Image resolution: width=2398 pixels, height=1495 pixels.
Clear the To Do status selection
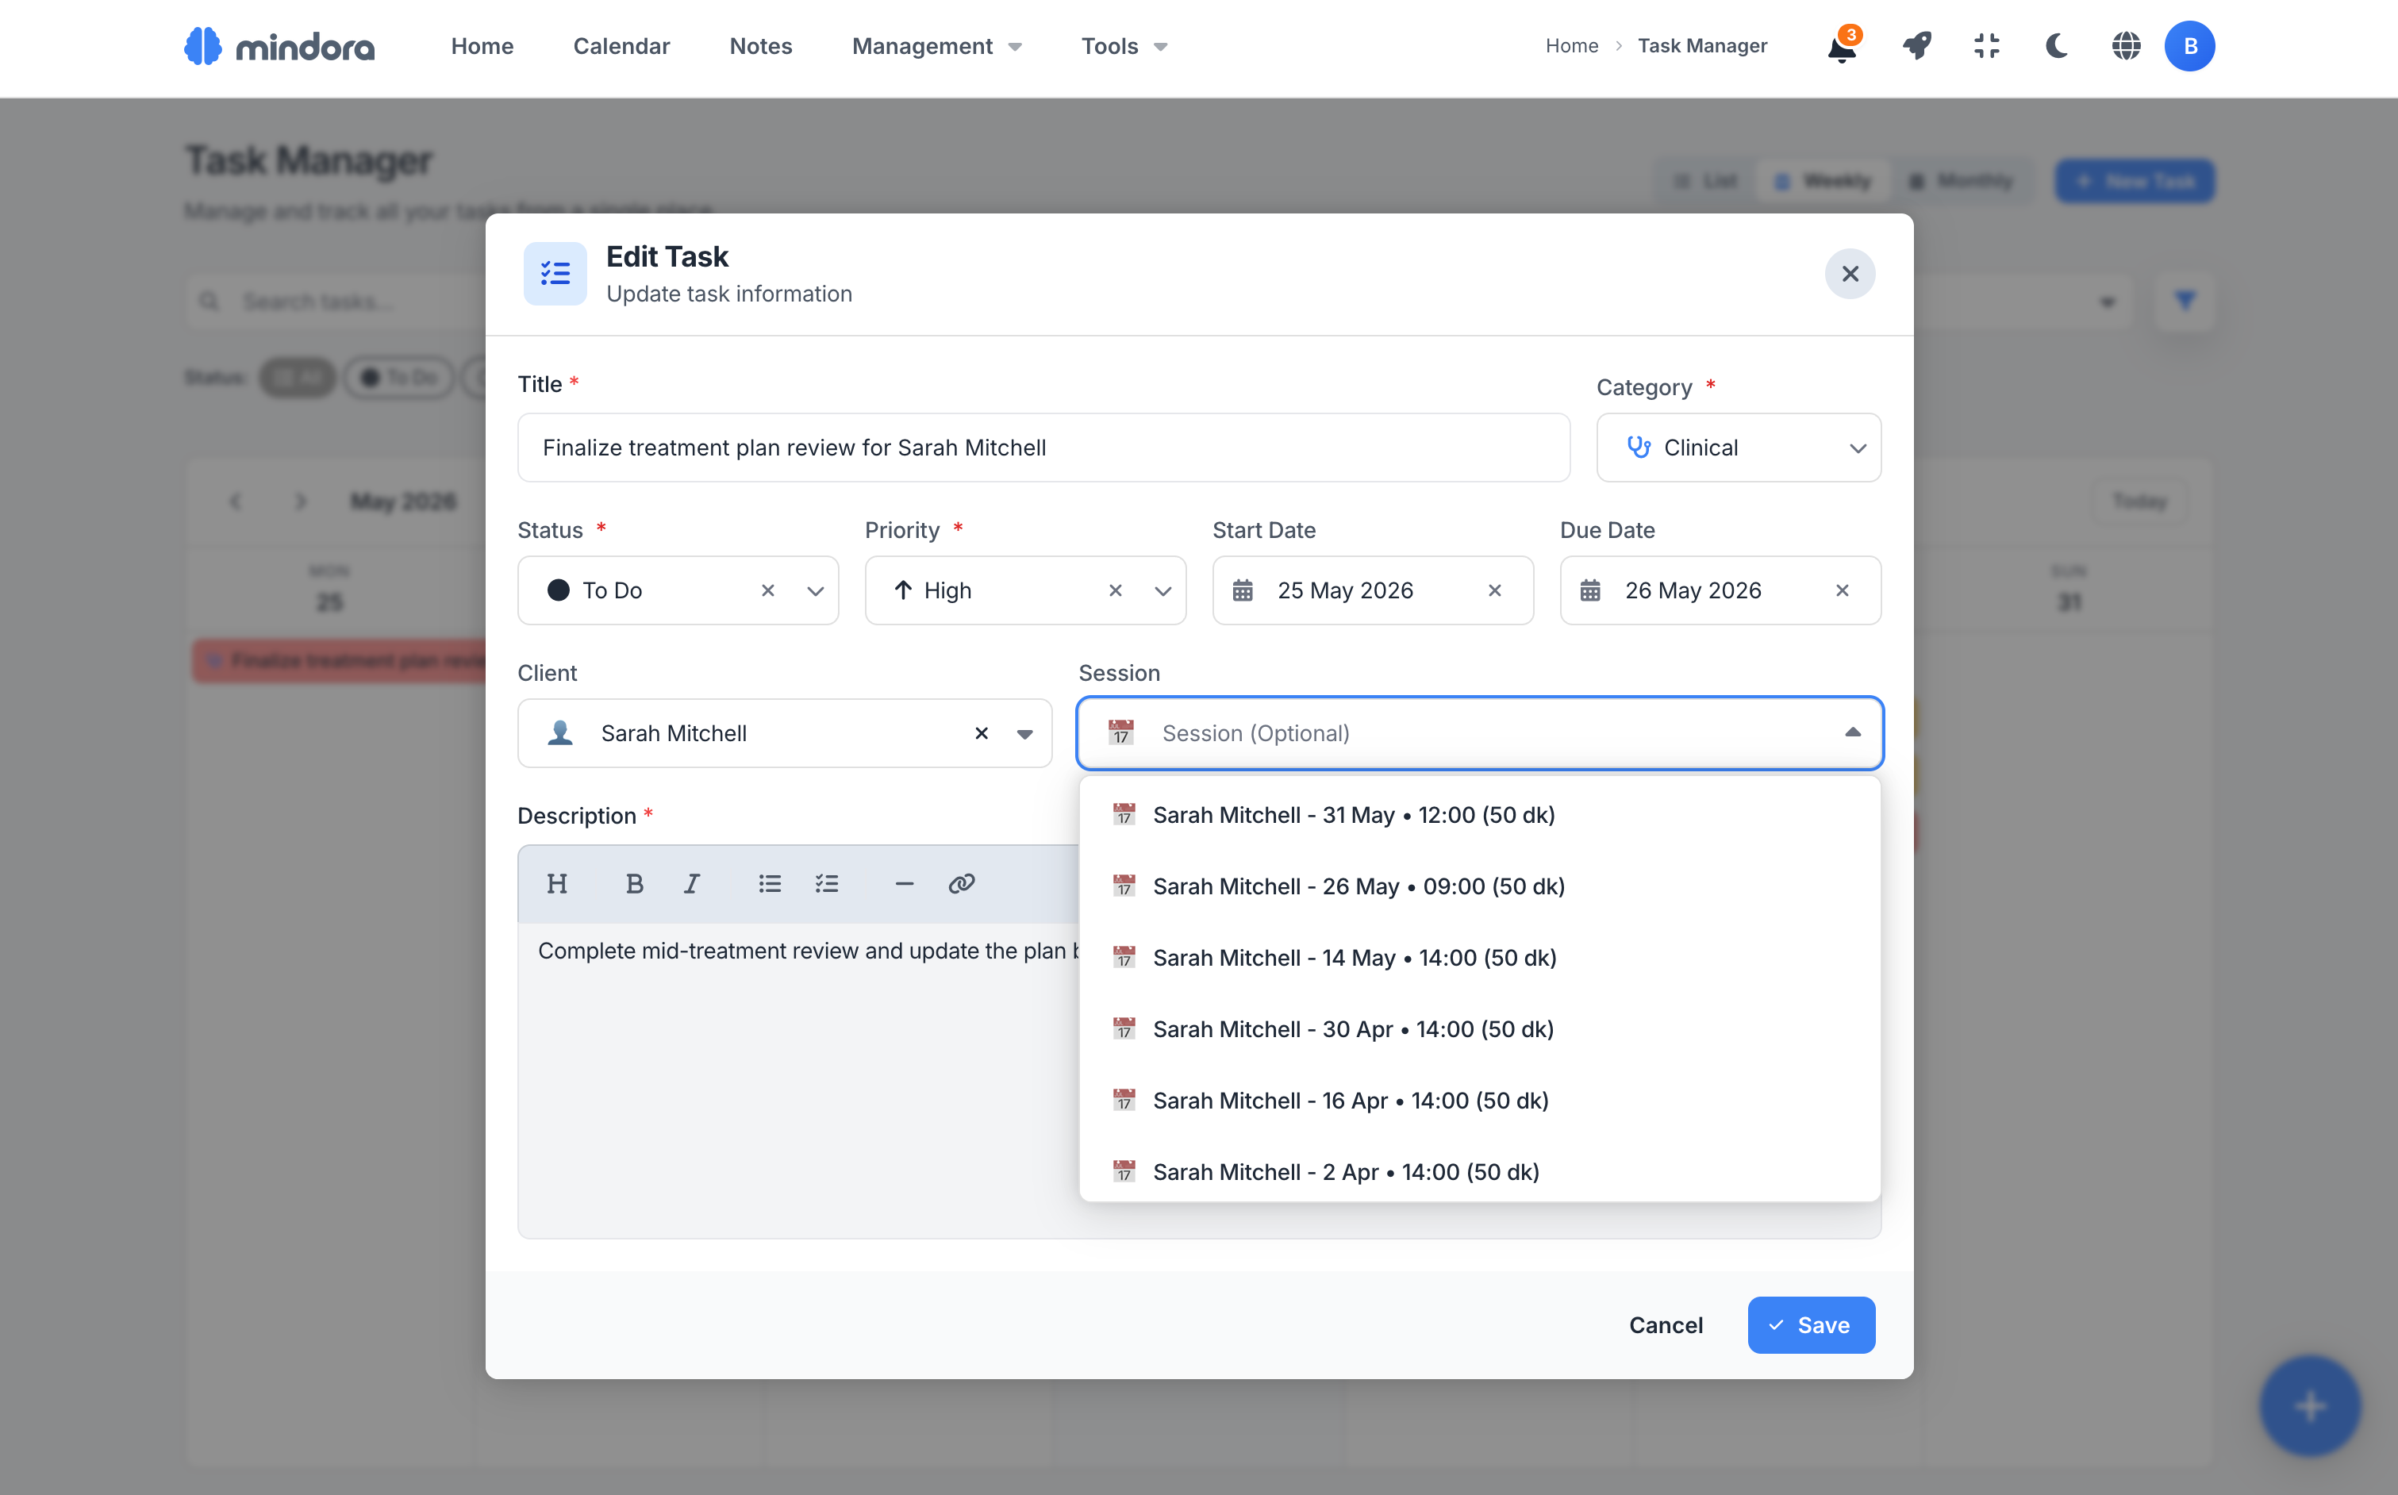pyautogui.click(x=768, y=590)
